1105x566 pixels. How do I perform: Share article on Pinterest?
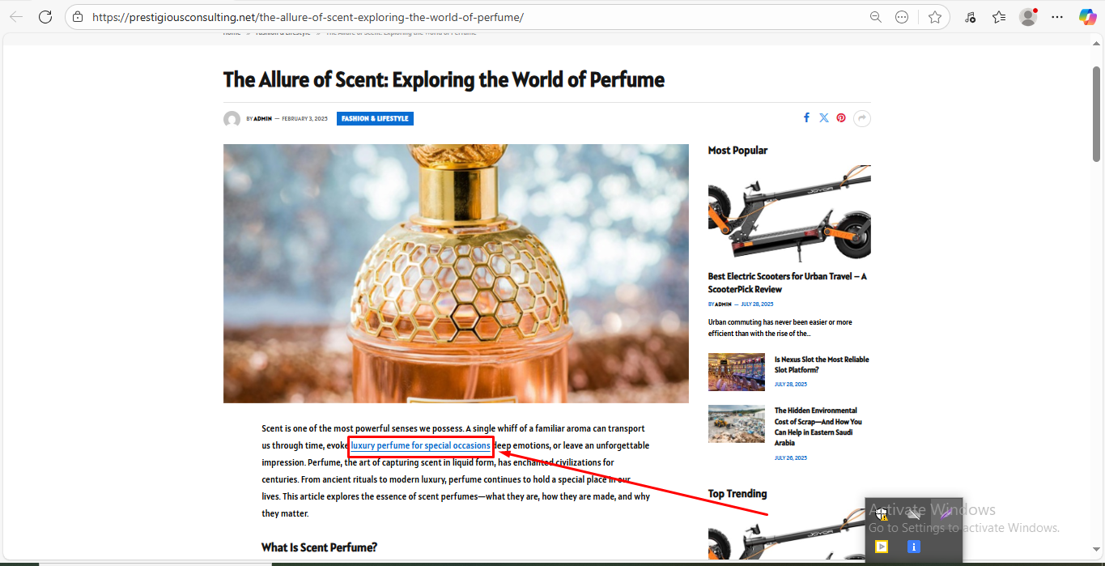[841, 118]
